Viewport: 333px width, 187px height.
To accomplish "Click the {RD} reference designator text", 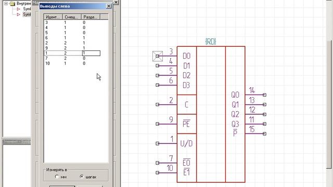I will [x=211, y=42].
